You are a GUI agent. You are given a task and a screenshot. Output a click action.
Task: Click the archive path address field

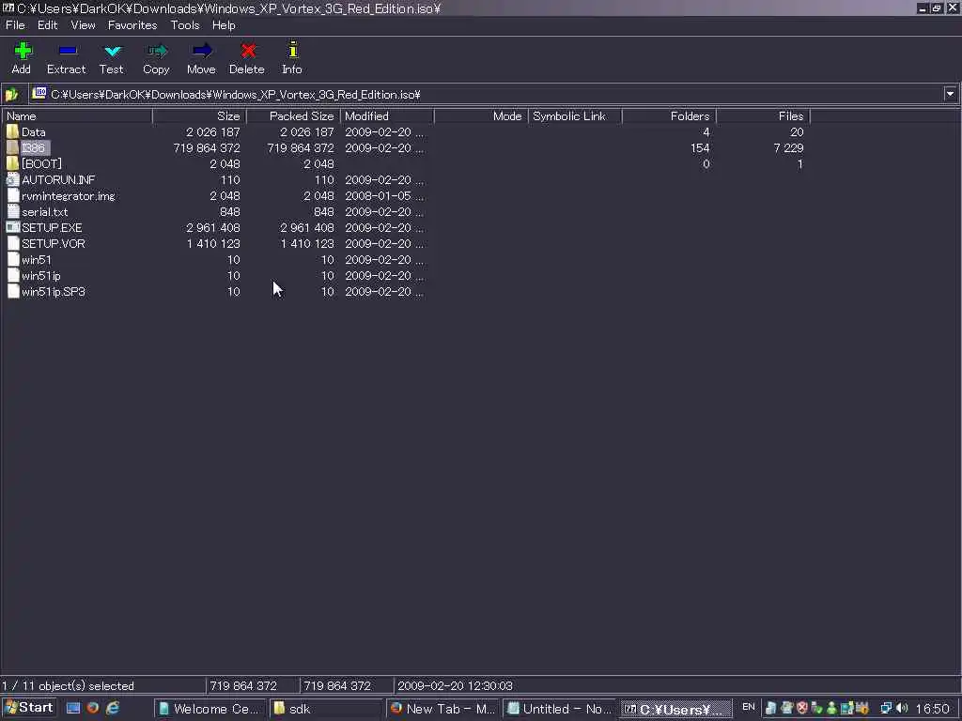pyautogui.click(x=486, y=95)
